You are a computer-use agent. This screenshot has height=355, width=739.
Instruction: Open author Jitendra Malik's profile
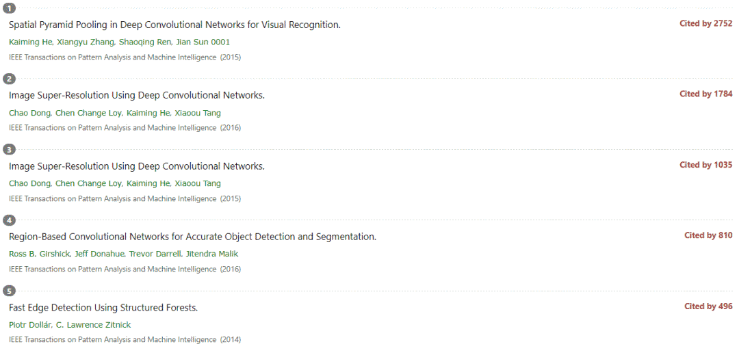point(212,254)
